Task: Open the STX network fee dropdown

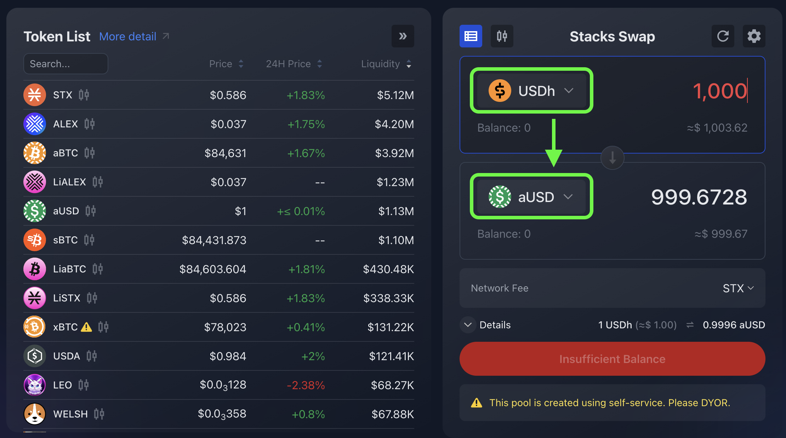Action: point(738,288)
